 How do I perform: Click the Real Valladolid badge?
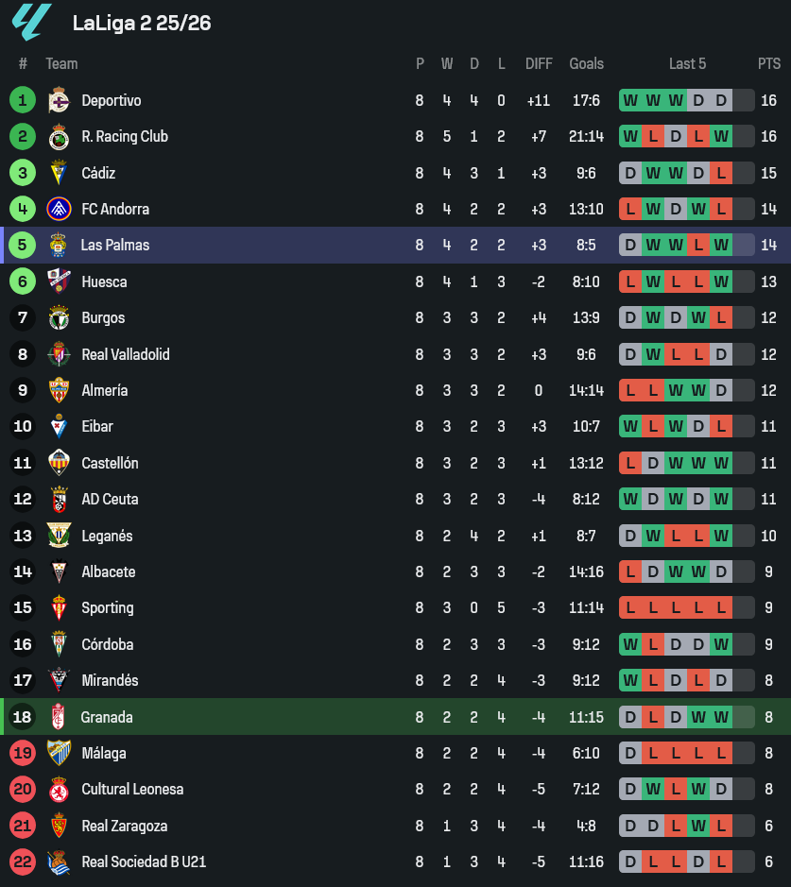coord(60,354)
